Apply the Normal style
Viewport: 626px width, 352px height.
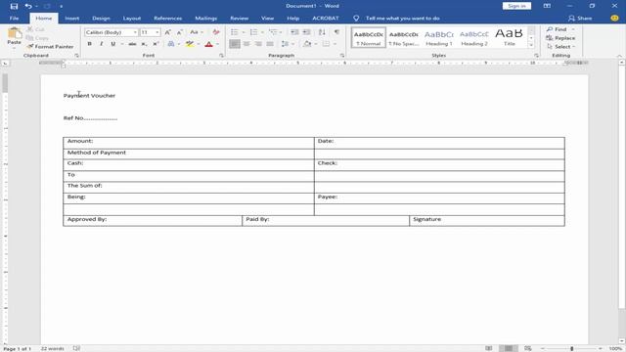click(x=369, y=38)
